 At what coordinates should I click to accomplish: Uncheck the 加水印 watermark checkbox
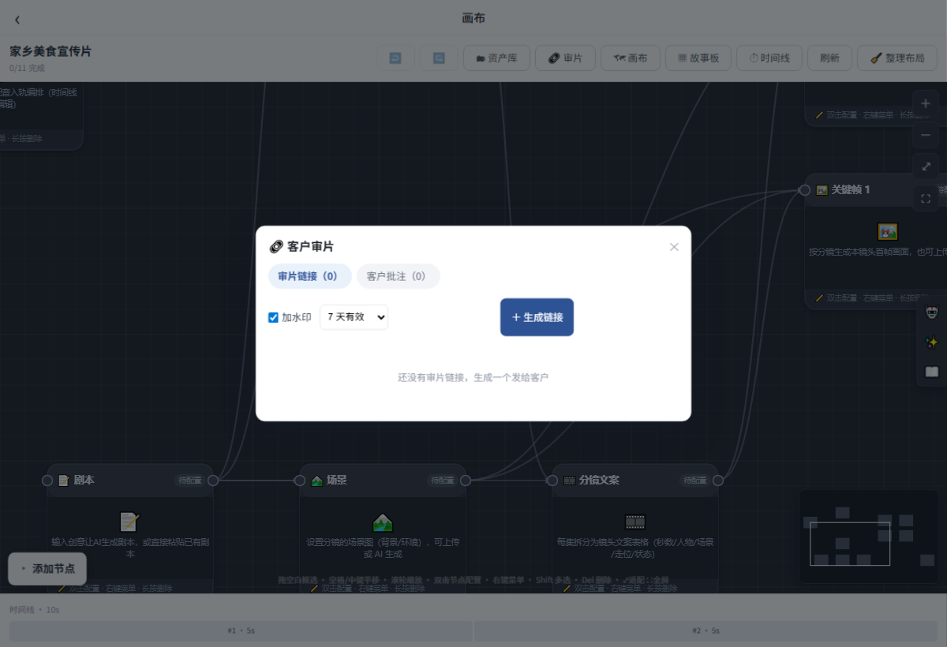(x=273, y=318)
